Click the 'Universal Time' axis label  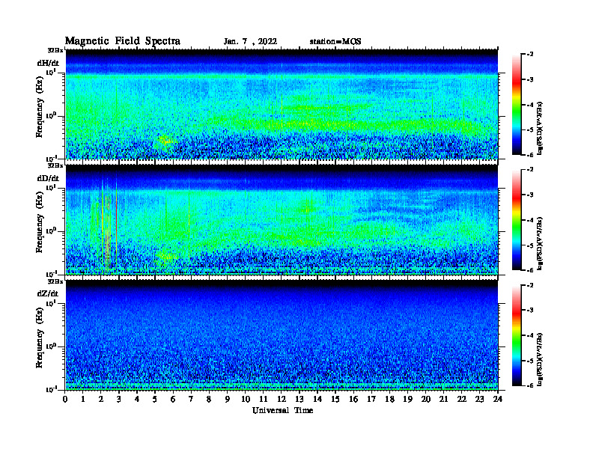[282, 410]
